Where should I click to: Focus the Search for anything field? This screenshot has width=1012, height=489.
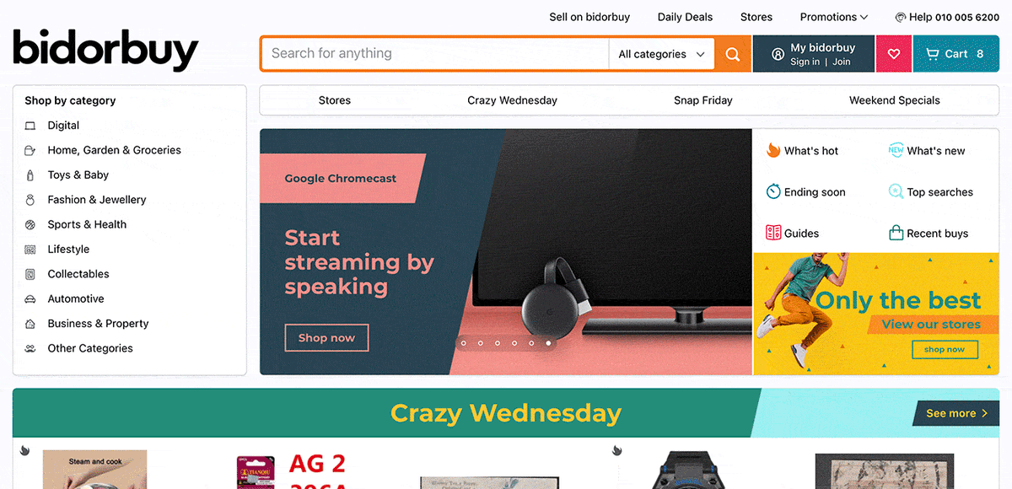click(435, 54)
